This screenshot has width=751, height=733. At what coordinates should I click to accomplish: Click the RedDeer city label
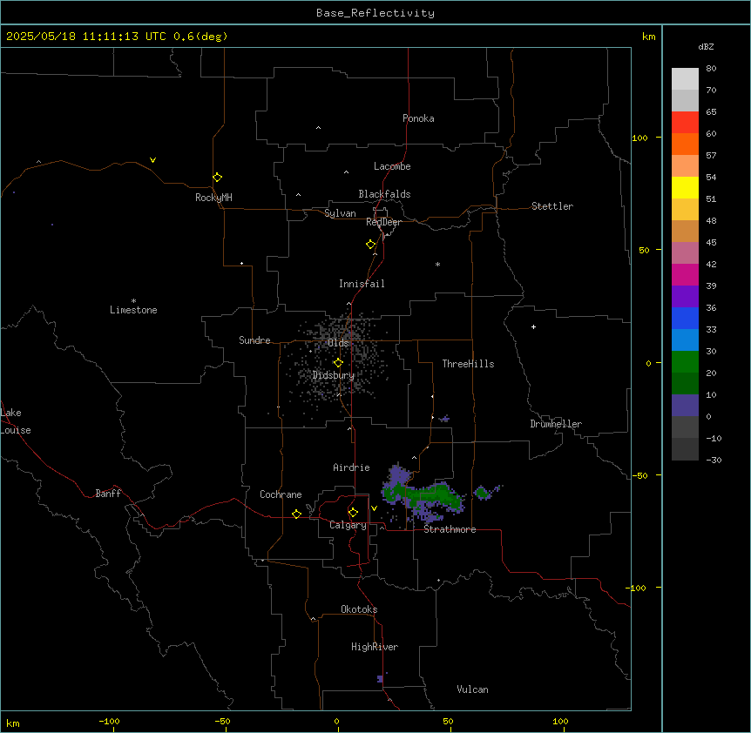[383, 222]
